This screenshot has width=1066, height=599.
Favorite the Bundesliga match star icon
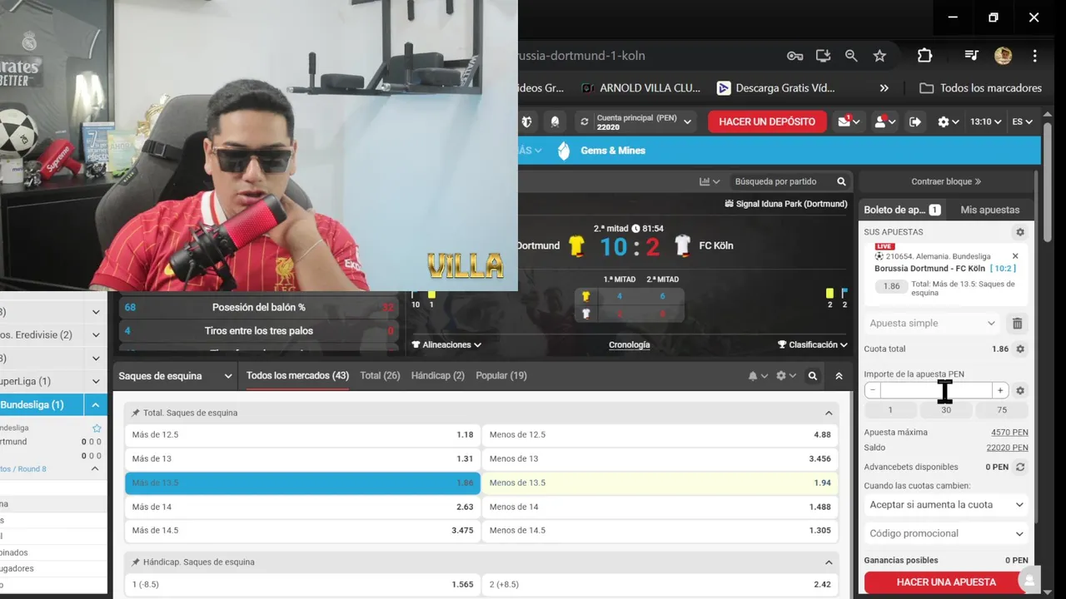click(97, 428)
